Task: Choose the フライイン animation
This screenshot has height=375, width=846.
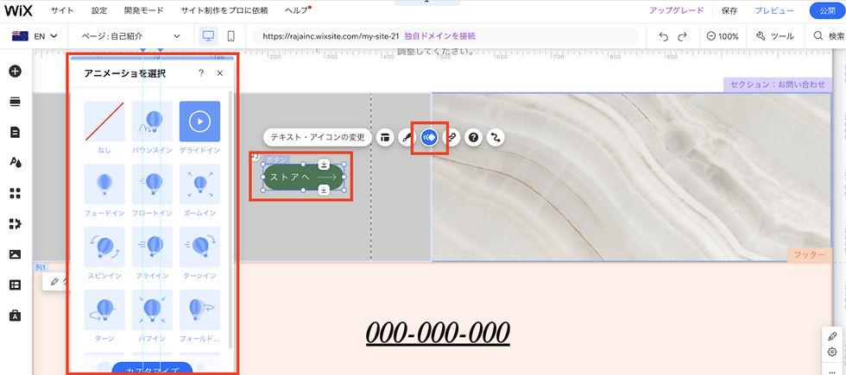Action: click(152, 253)
